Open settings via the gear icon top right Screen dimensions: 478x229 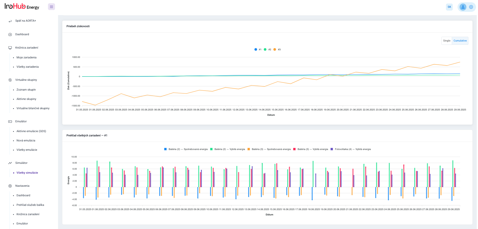[x=471, y=7]
